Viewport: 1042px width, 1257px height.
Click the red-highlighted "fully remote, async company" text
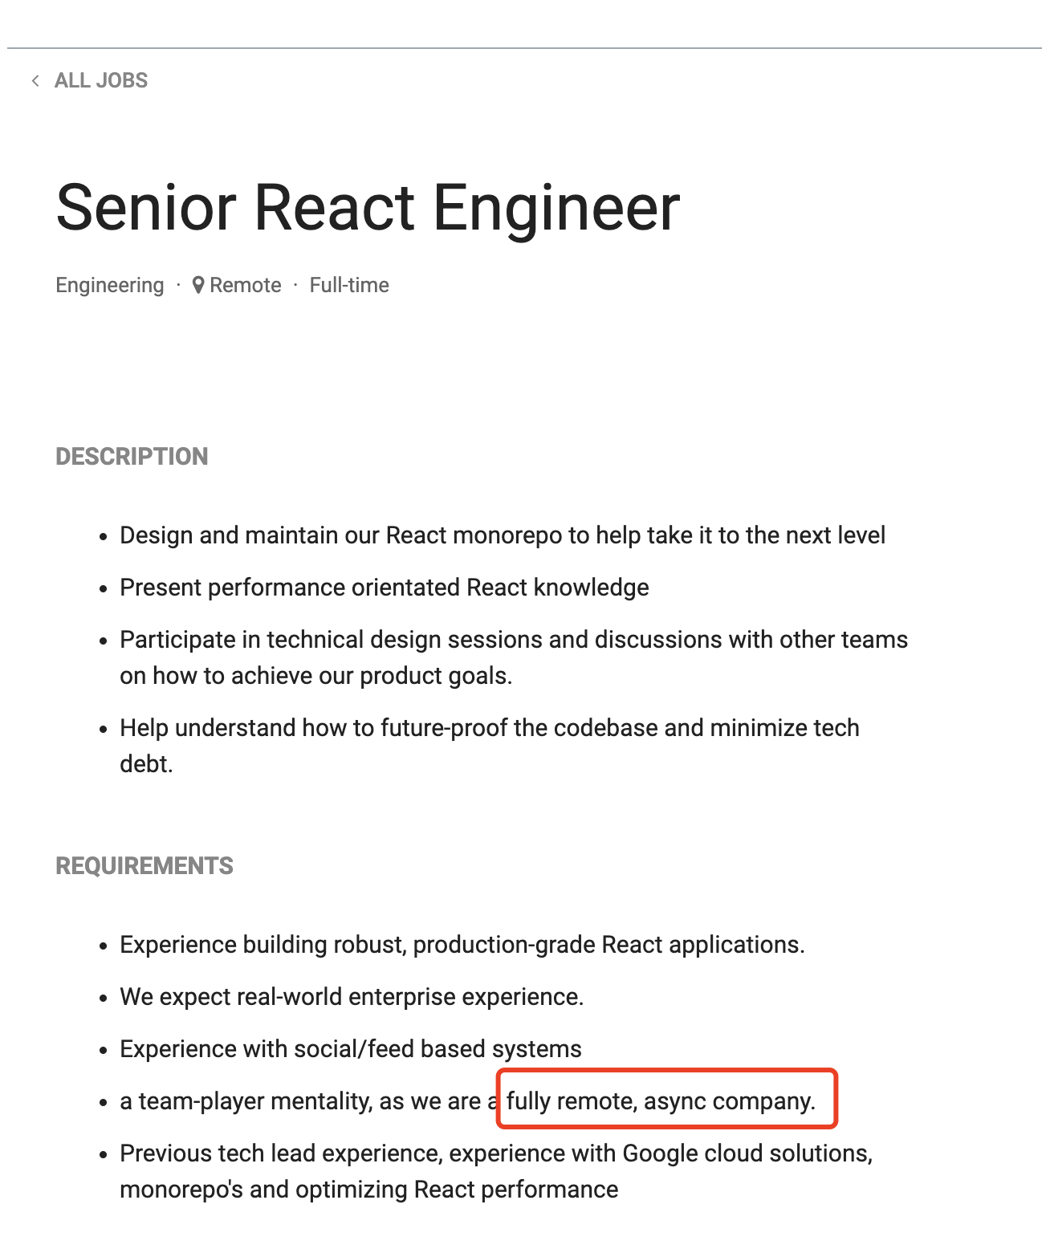[x=661, y=1100]
